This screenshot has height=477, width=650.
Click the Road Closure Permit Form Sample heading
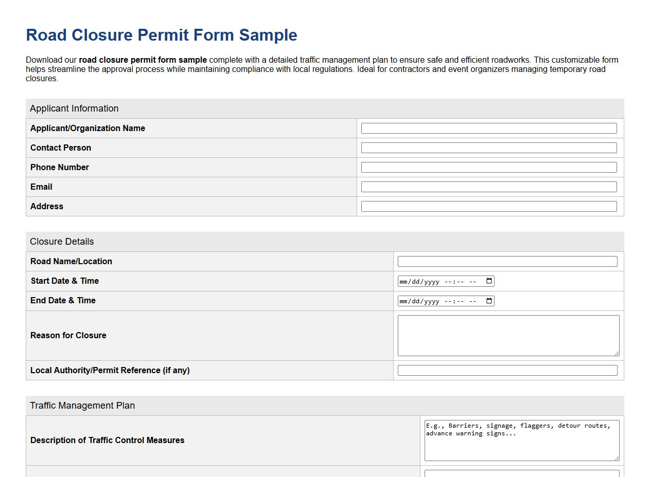coord(161,35)
